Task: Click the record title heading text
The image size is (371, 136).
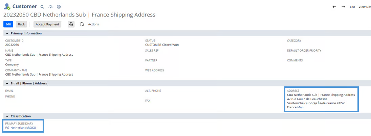Action: (79, 15)
